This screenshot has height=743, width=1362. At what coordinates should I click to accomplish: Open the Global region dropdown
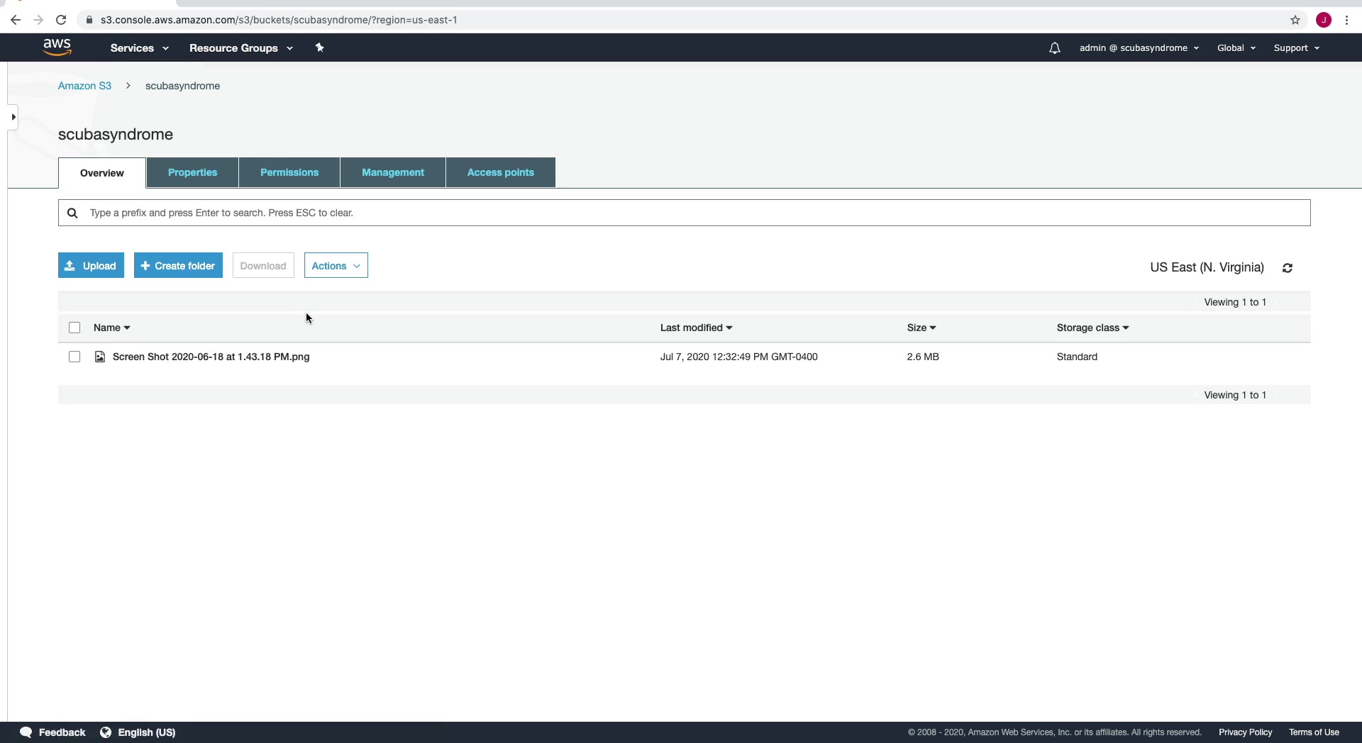[x=1236, y=48]
